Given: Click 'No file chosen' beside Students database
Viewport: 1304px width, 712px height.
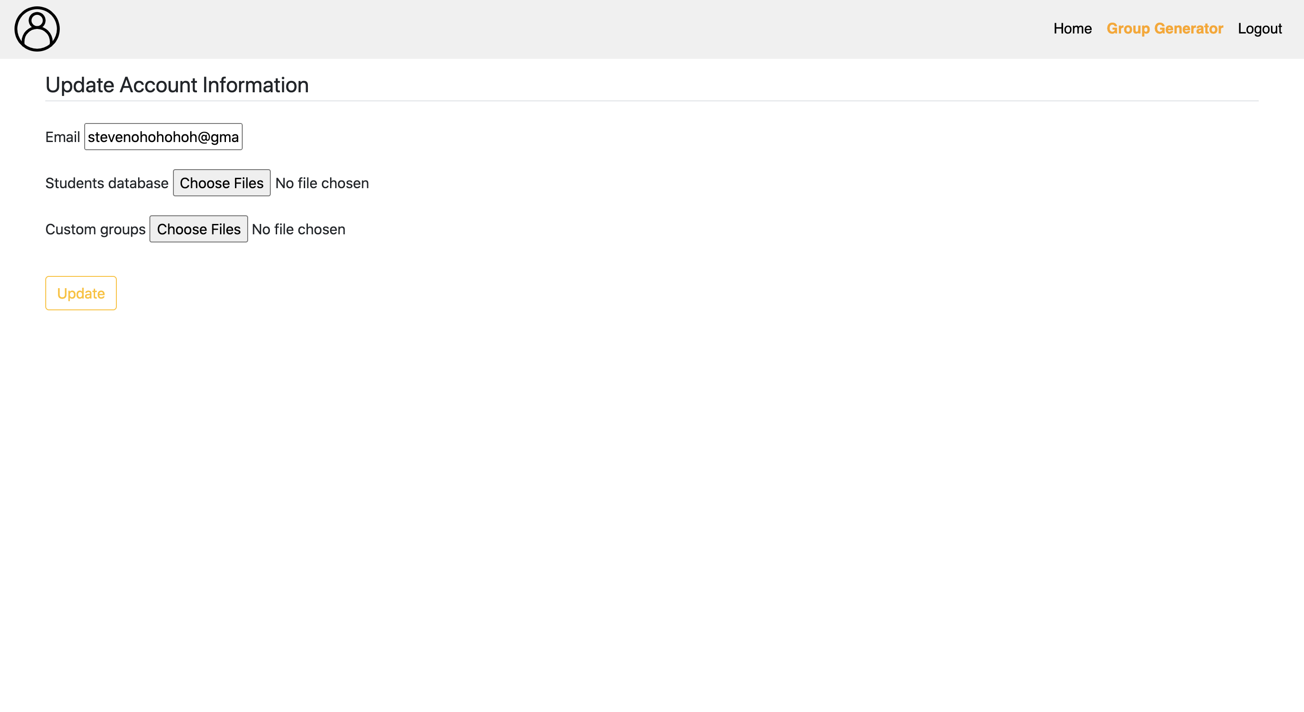Looking at the screenshot, I should tap(322, 183).
